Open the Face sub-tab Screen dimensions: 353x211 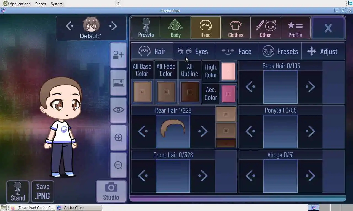click(237, 51)
